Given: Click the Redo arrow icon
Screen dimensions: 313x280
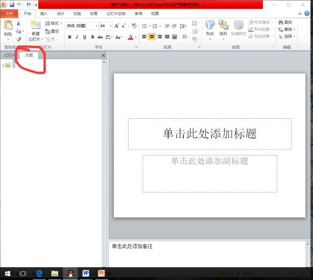Looking at the screenshot, I should click(x=29, y=4).
